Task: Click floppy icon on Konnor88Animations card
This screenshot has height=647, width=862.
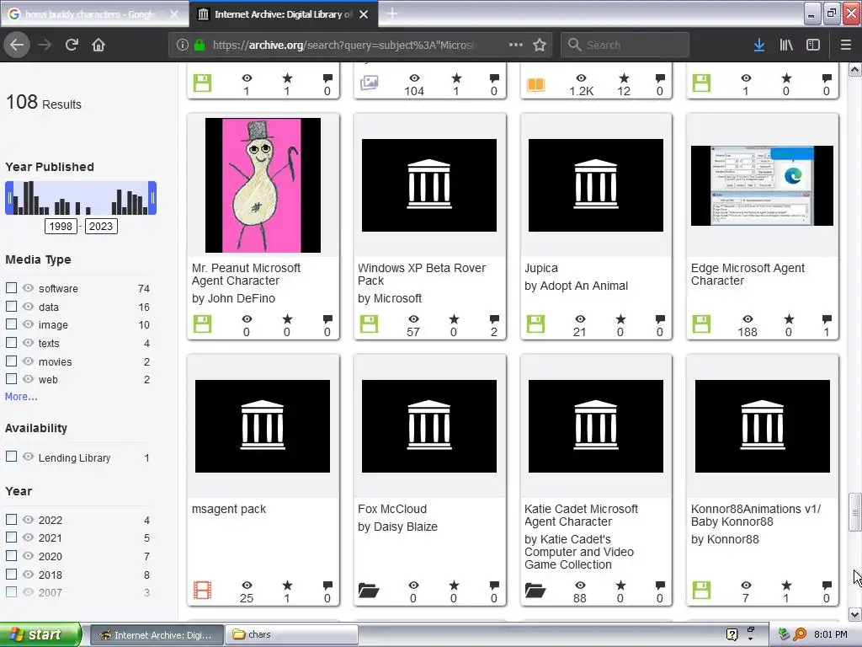Action: tap(701, 591)
